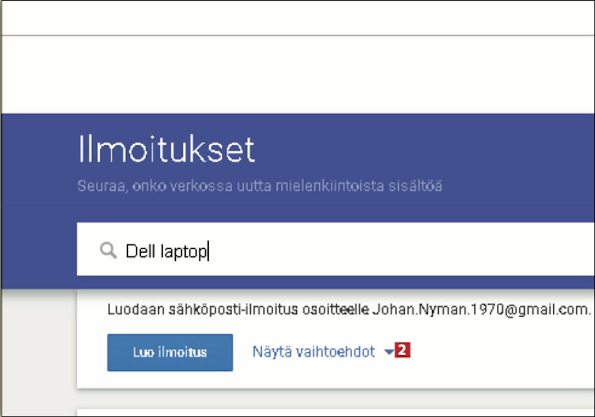Viewport: 595px width, 417px height.
Task: Expand options with the small dropdown arrow
Action: click(389, 352)
